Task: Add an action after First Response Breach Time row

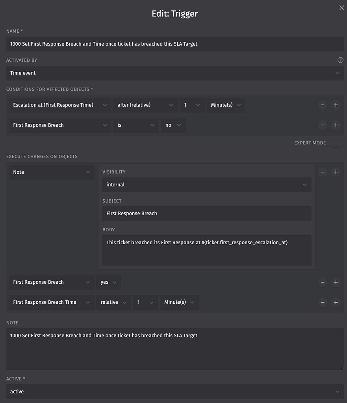Action: [x=336, y=302]
